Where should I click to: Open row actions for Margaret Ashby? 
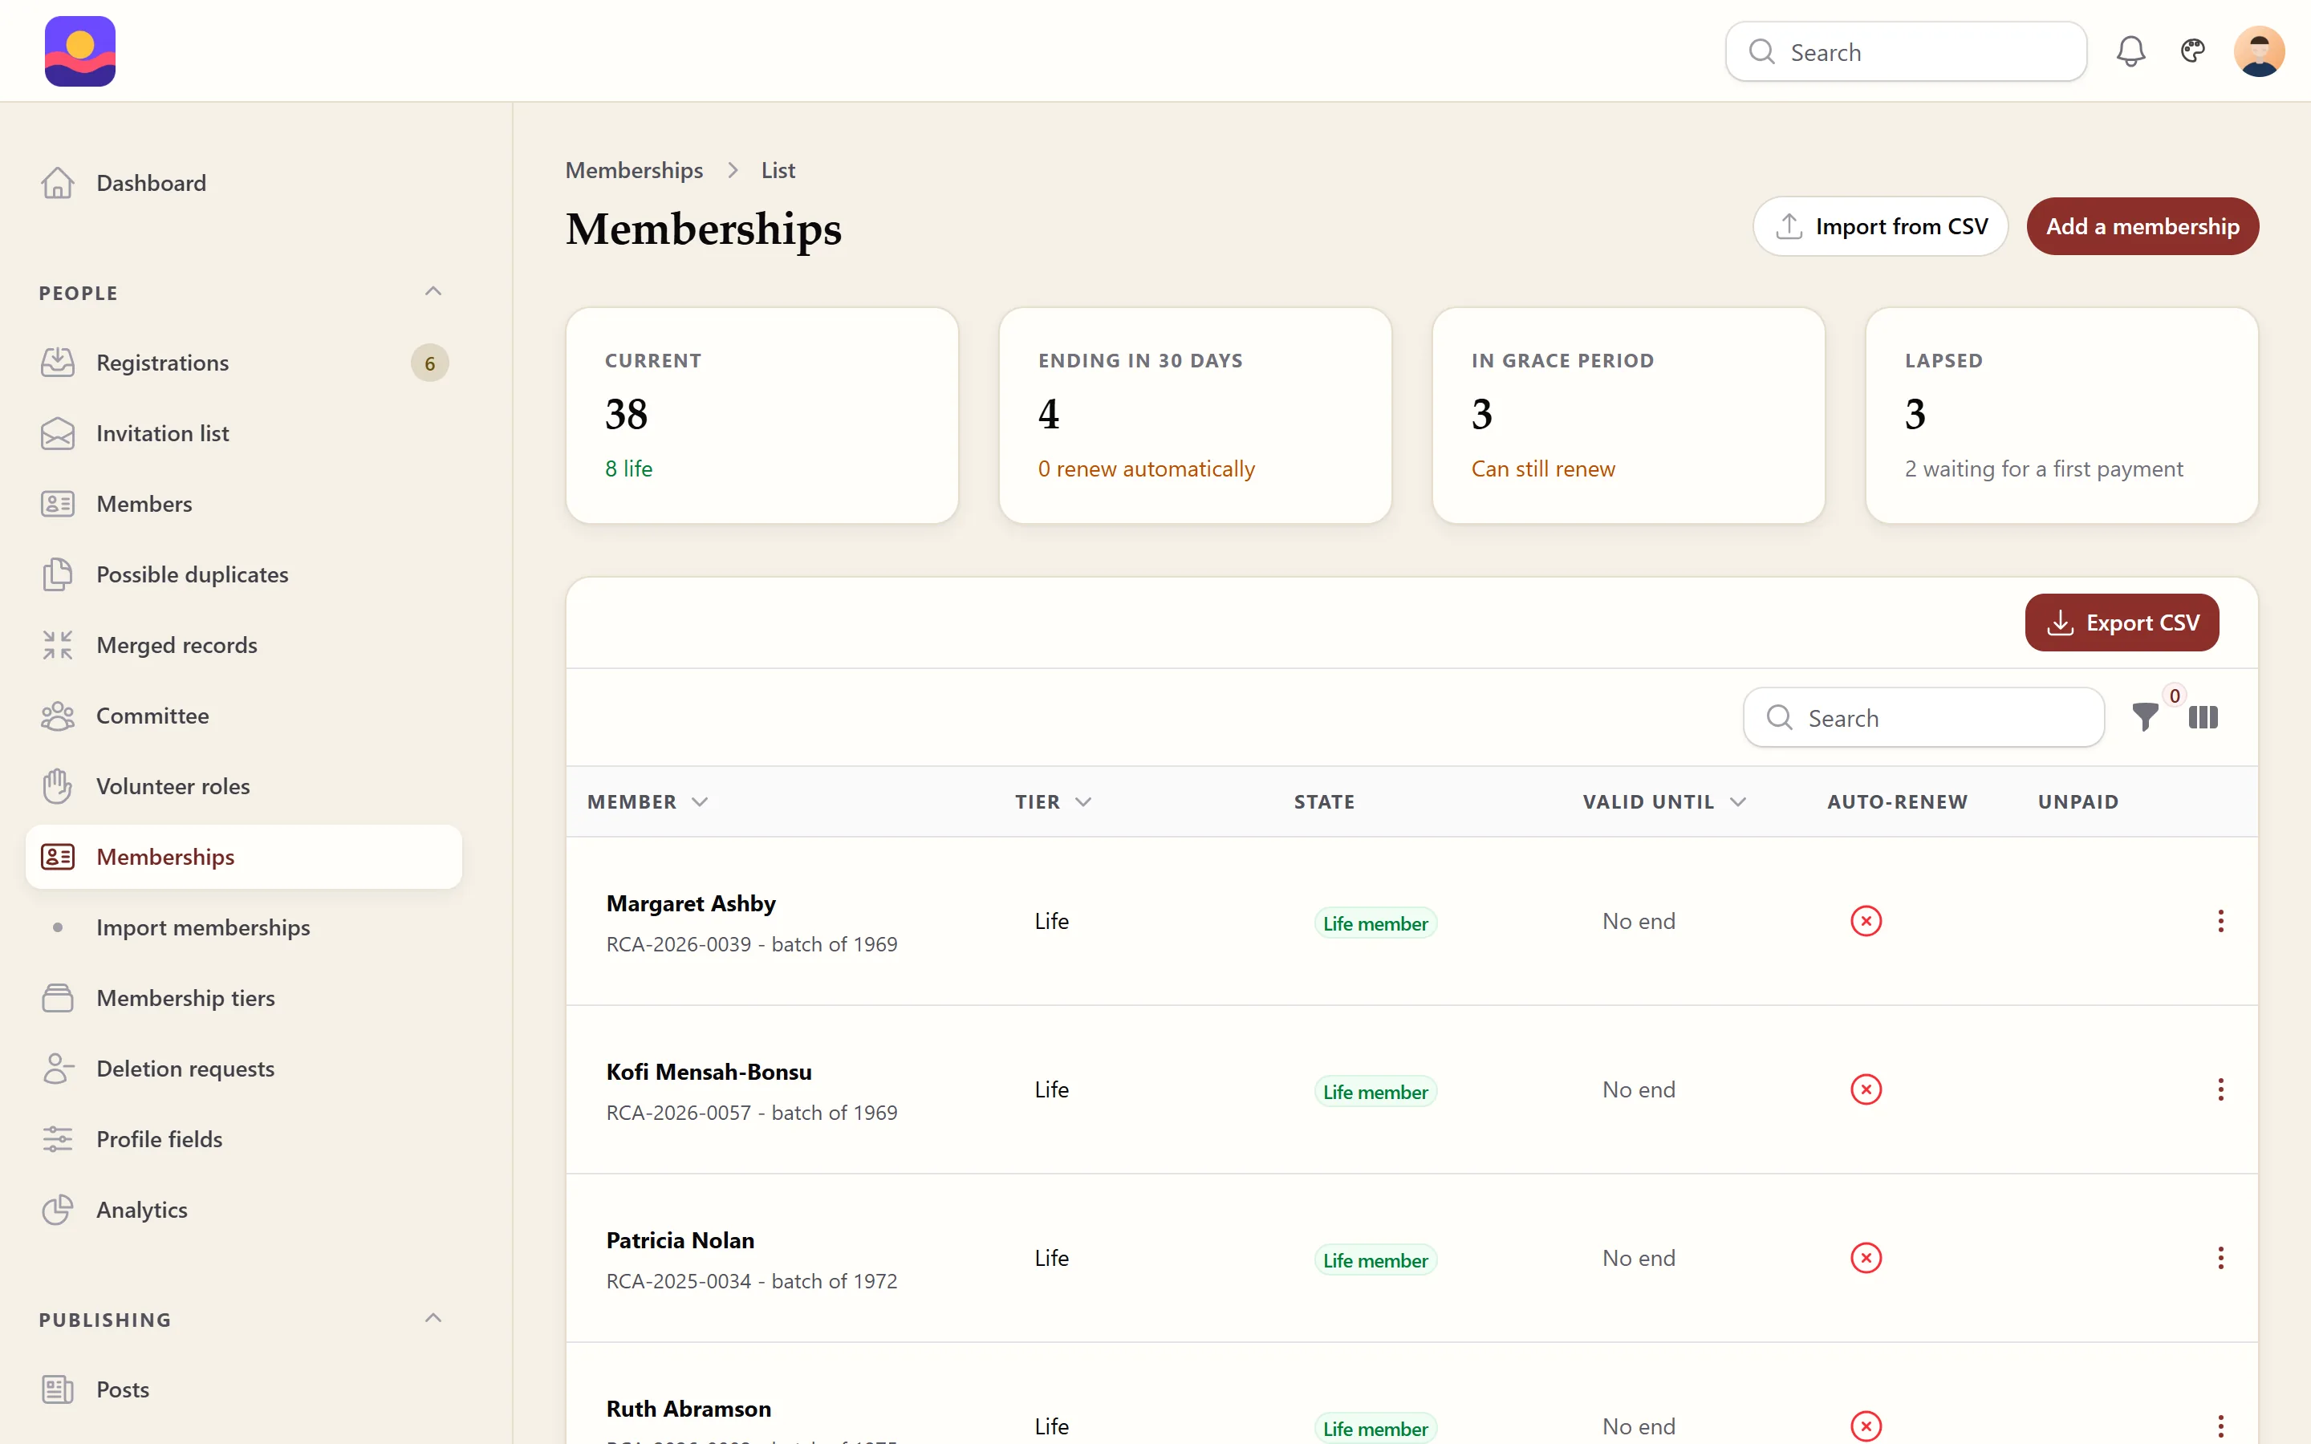click(x=2220, y=921)
